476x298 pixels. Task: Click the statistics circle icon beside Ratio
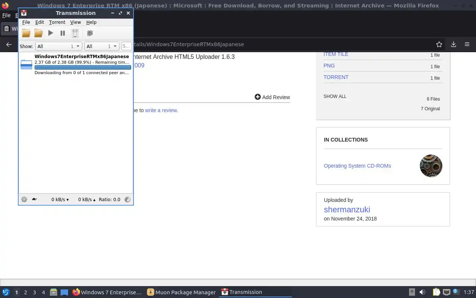point(128,199)
